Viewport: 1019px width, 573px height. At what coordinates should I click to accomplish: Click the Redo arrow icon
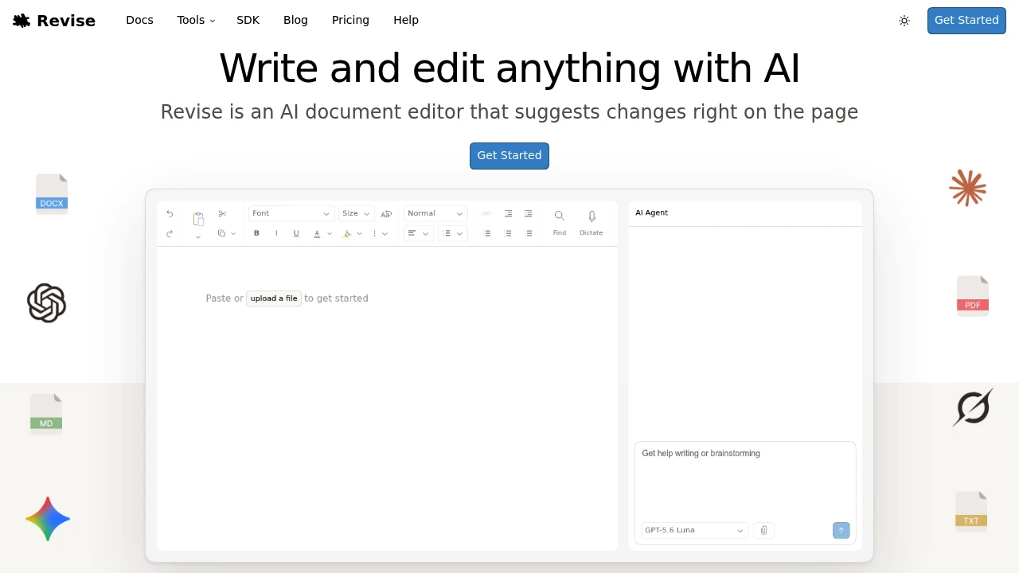(x=170, y=233)
